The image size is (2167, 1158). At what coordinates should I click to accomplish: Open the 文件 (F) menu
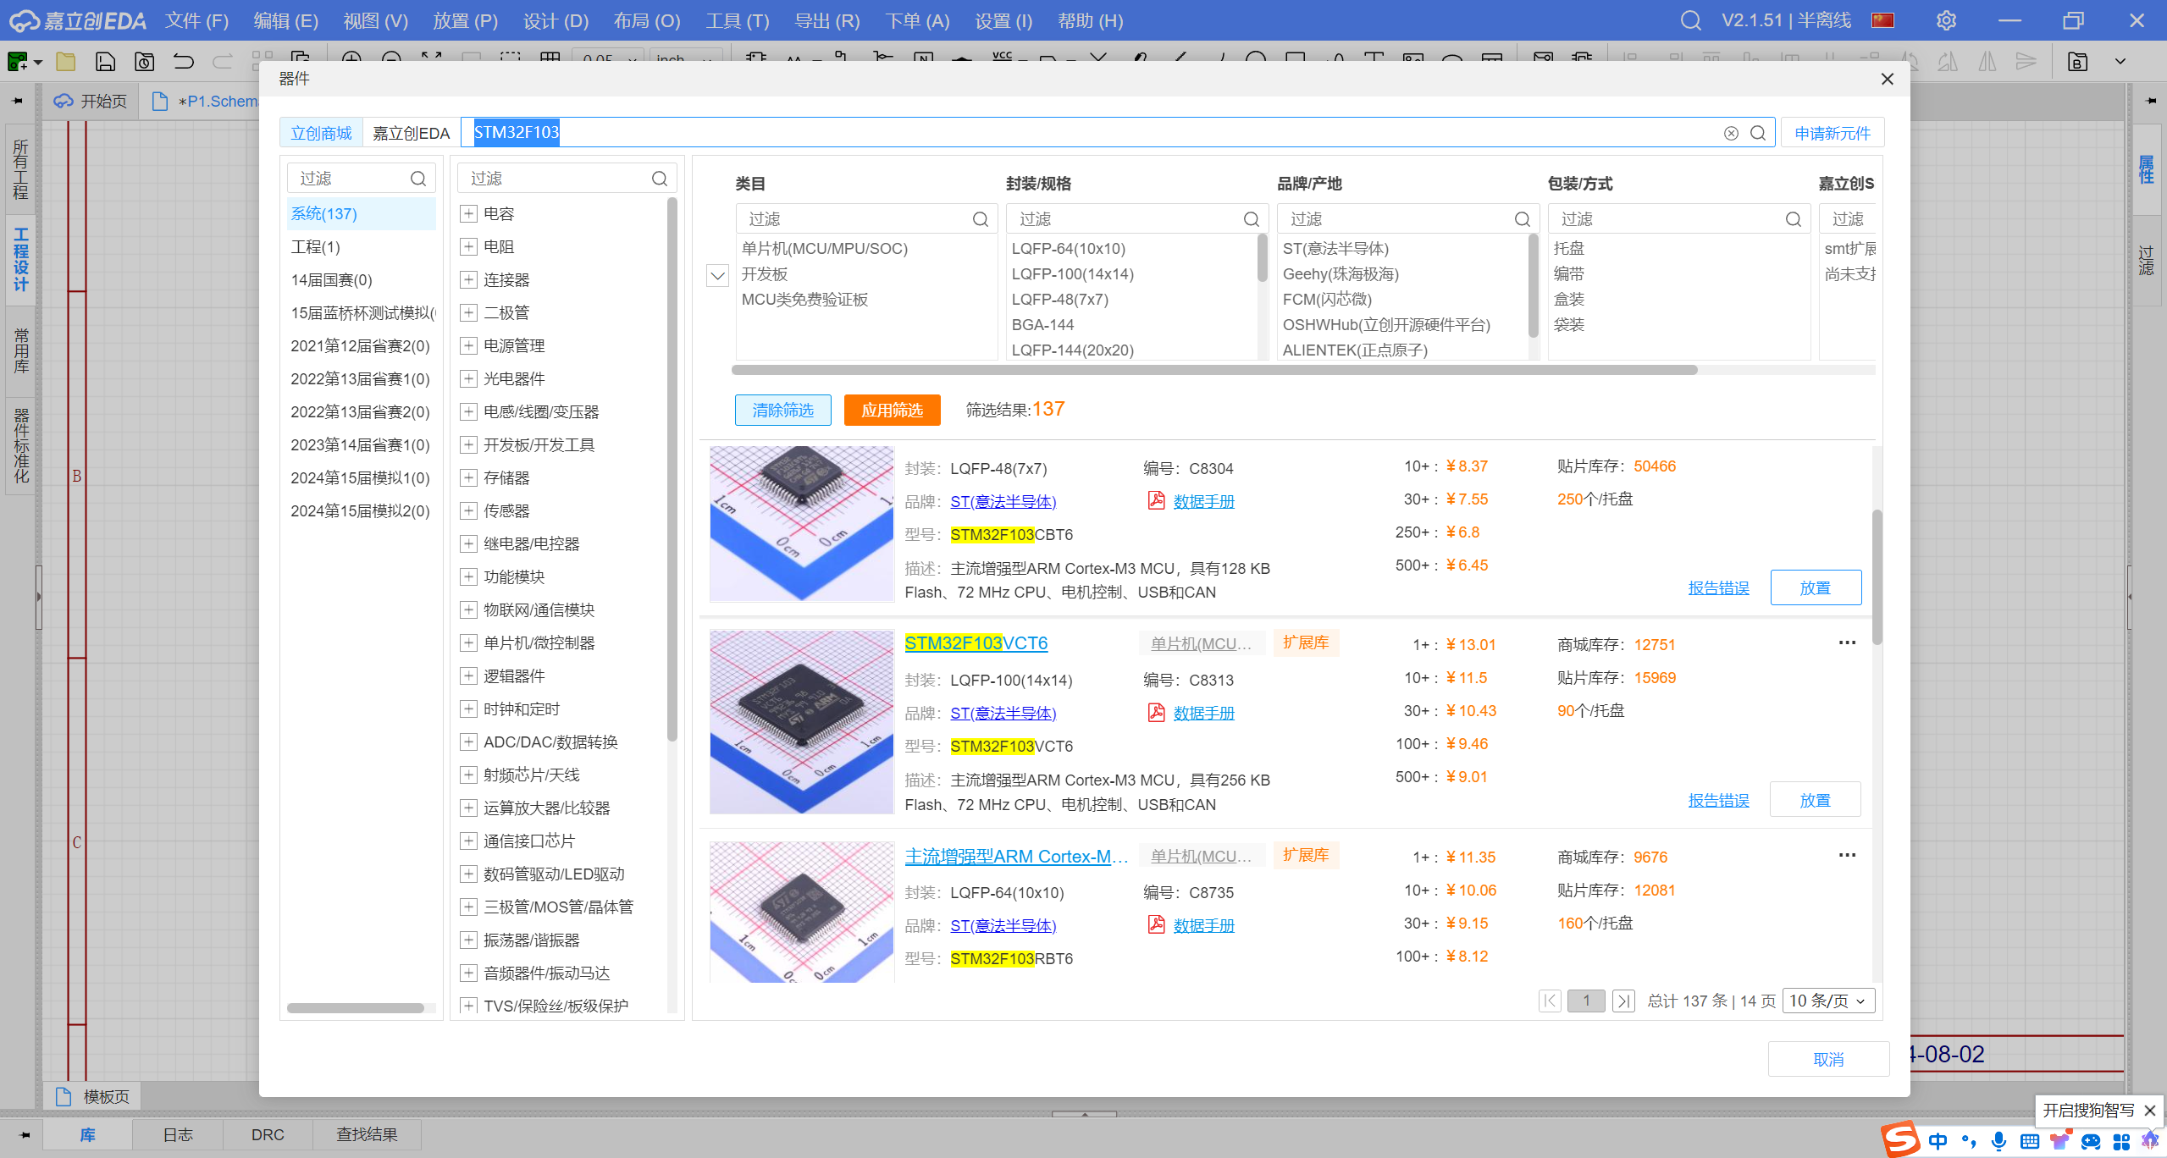[x=196, y=20]
